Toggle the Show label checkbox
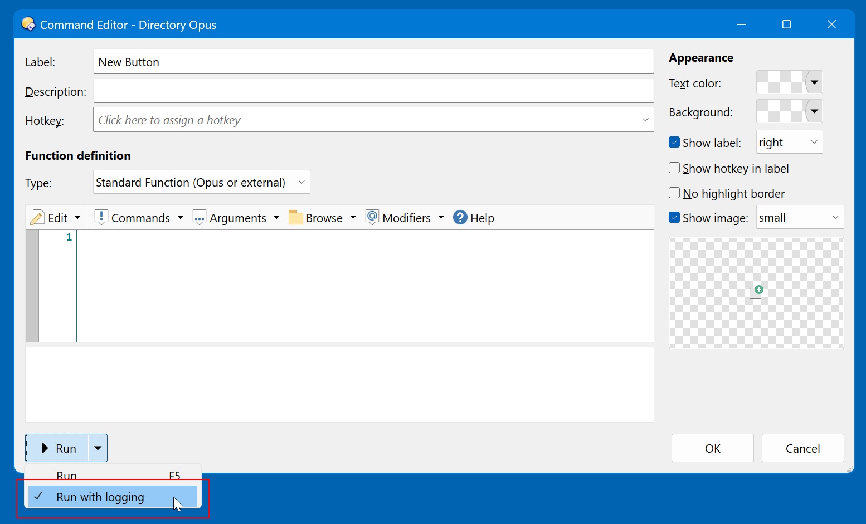866x524 pixels. [x=674, y=142]
